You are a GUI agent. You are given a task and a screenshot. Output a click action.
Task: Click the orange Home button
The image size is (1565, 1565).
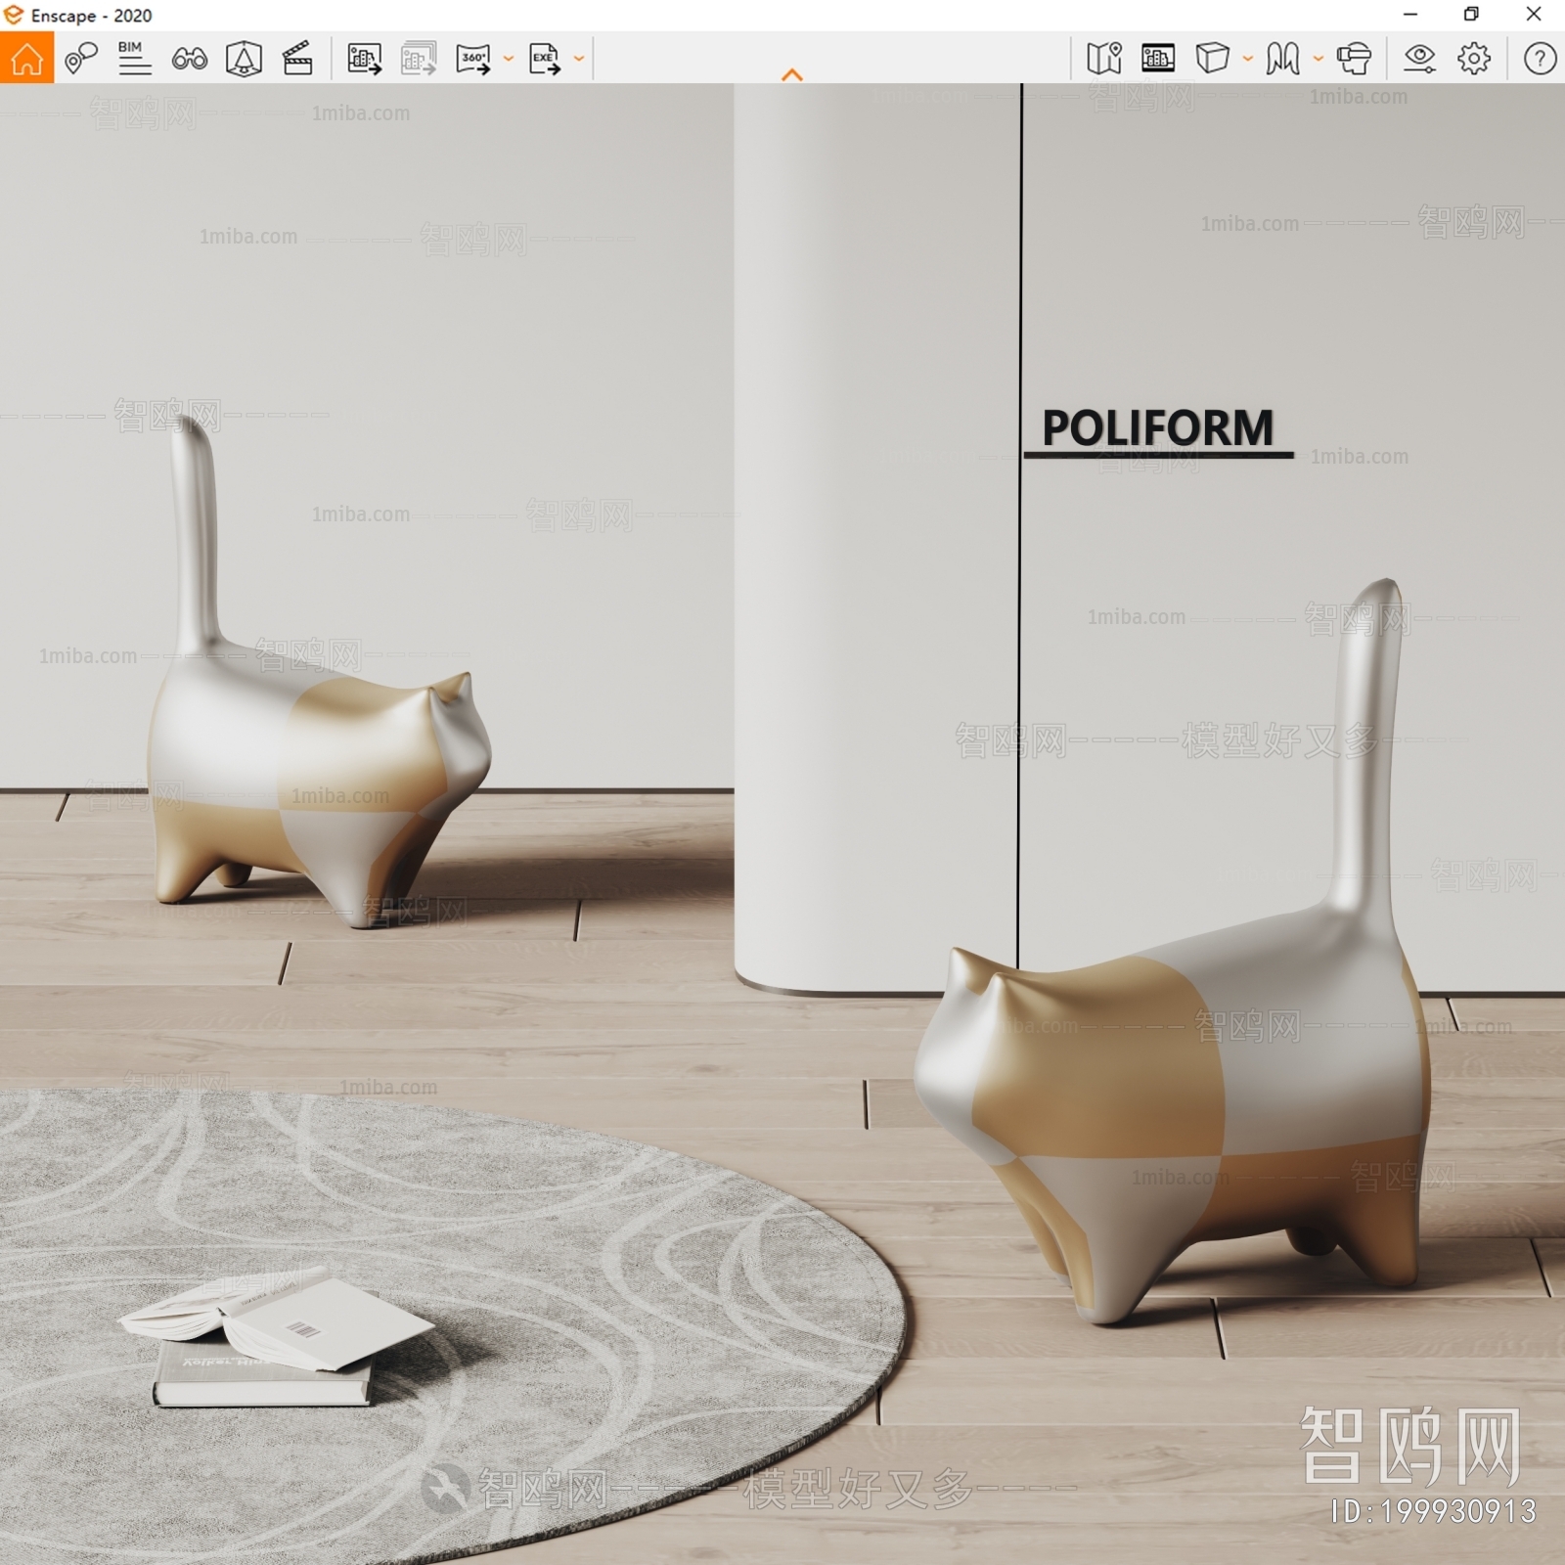point(26,58)
